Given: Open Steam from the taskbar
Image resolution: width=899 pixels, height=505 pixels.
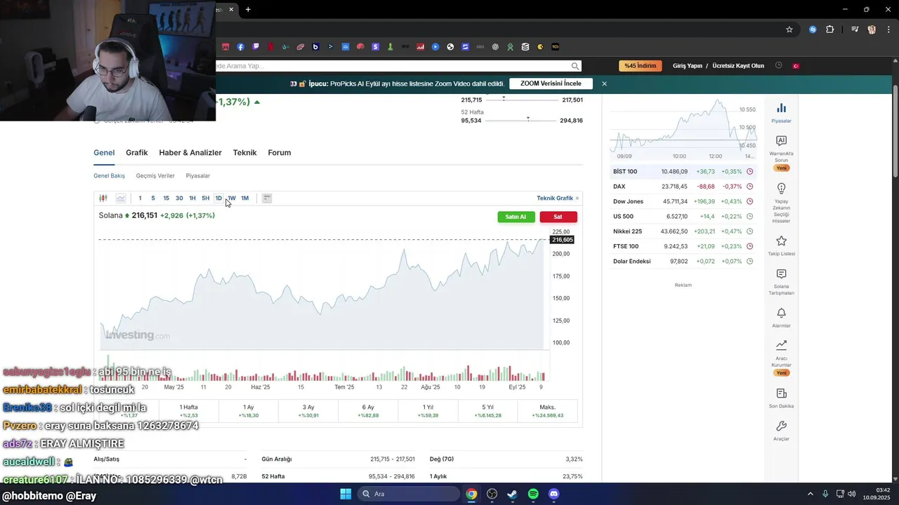Looking at the screenshot, I should pyautogui.click(x=512, y=494).
